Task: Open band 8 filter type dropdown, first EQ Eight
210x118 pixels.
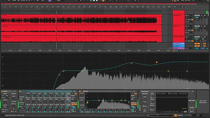Action: 68,110
